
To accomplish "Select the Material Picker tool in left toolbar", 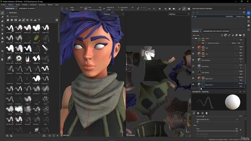I will click(2, 42).
